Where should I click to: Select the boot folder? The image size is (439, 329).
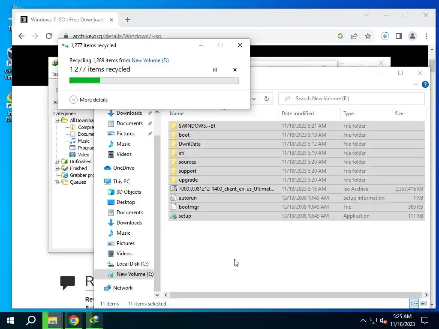click(x=297, y=135)
